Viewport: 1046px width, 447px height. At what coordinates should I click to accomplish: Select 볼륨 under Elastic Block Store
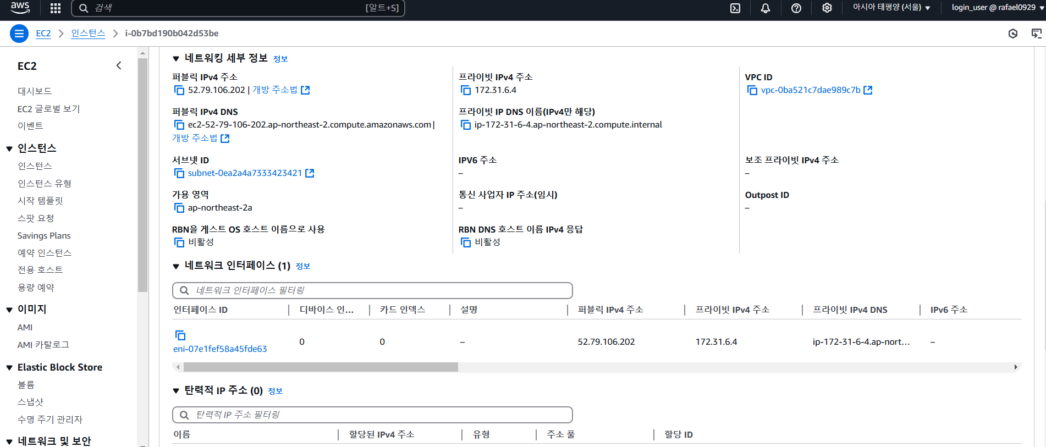[x=26, y=385]
